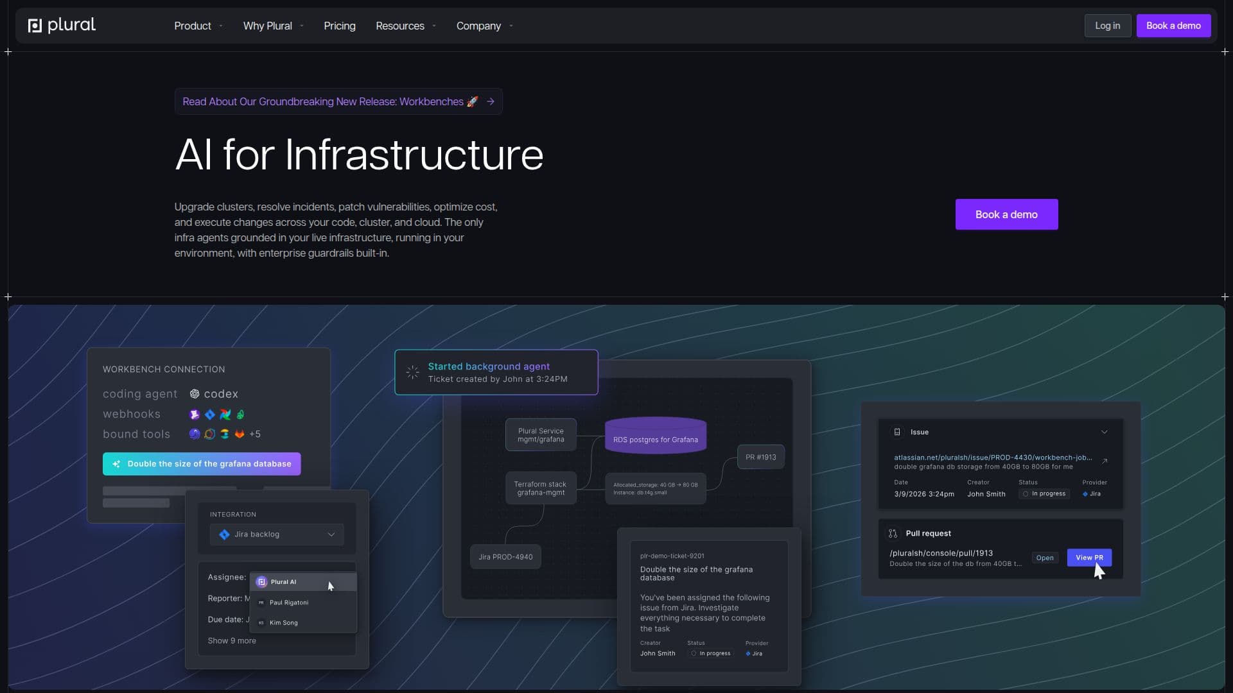Open the atlassian.net PROD-4430 issue link

coord(993,458)
